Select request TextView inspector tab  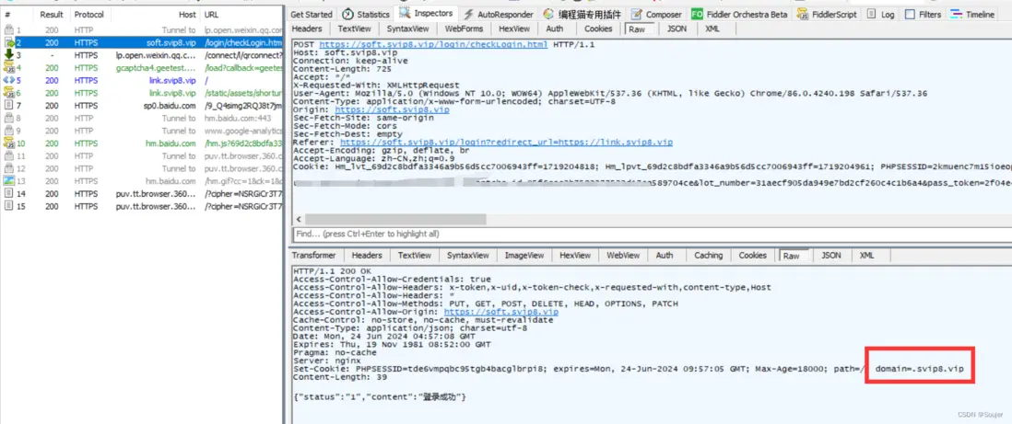coord(354,29)
